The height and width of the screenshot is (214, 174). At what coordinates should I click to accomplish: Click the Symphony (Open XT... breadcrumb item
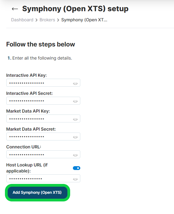click(84, 20)
